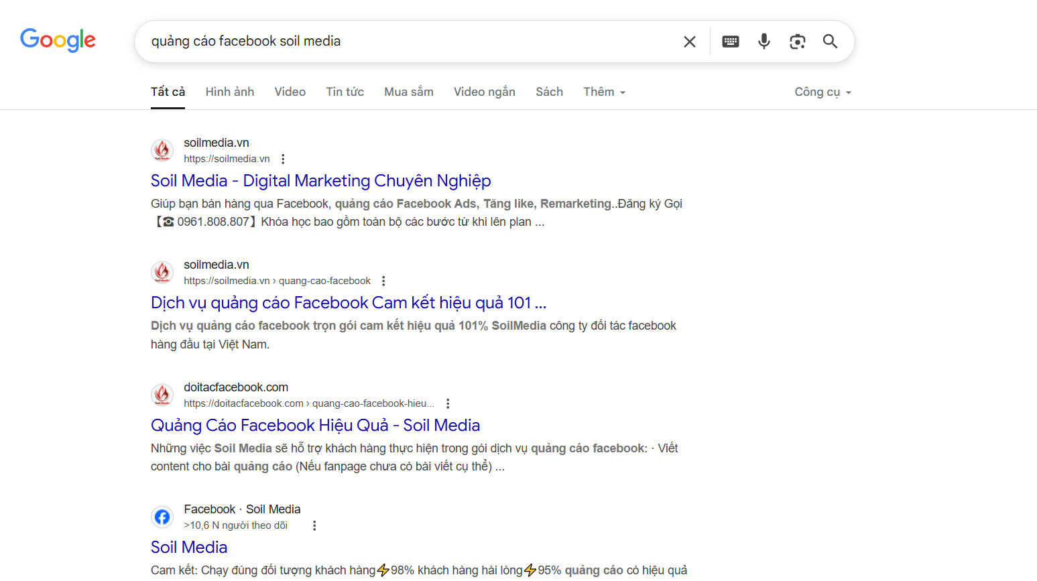The image size is (1037, 581).
Task: Click Facebook · Soil Media source label
Action: pos(243,509)
